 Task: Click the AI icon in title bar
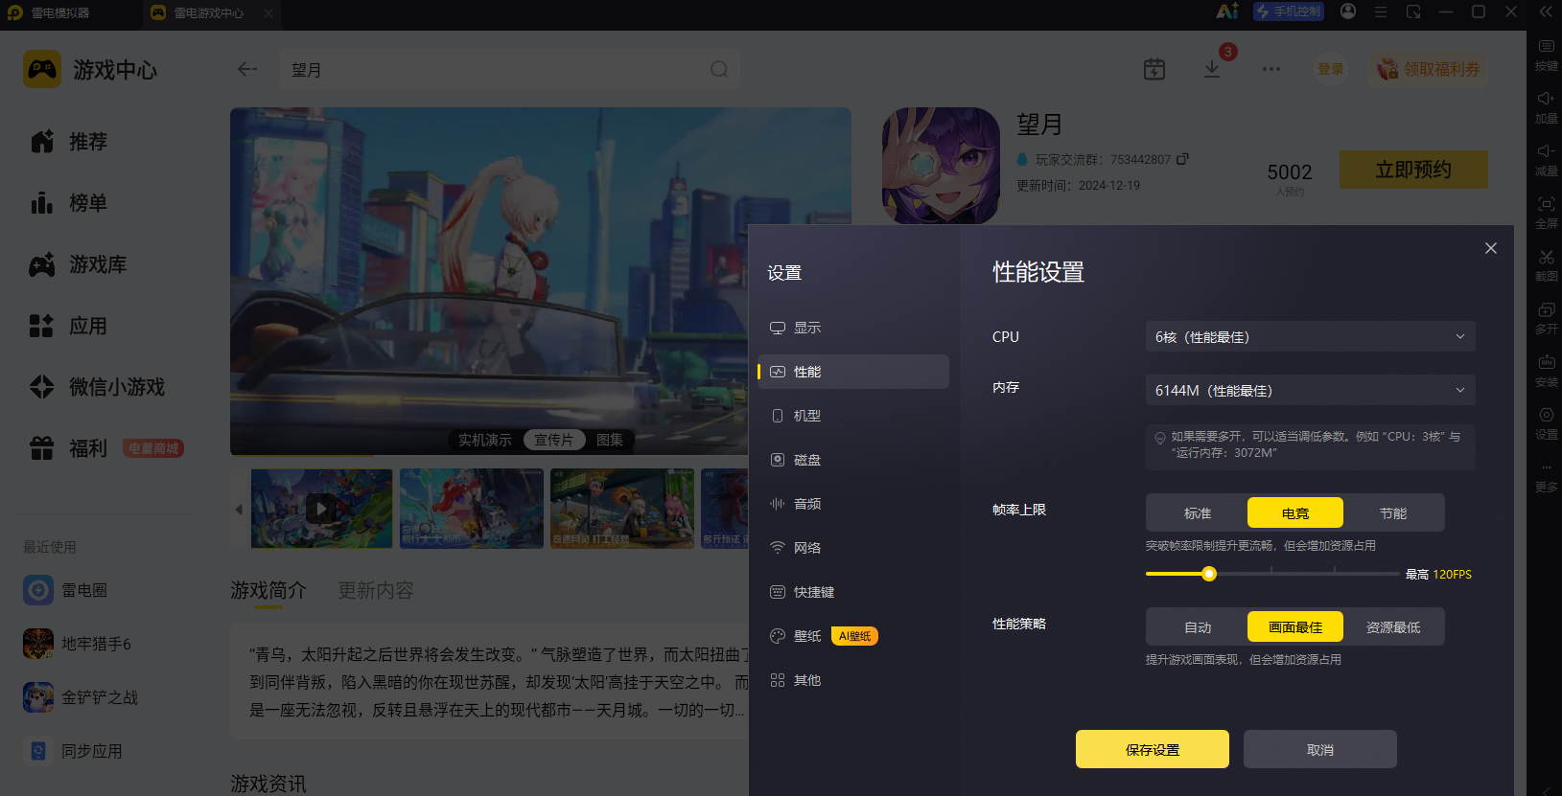point(1227,11)
